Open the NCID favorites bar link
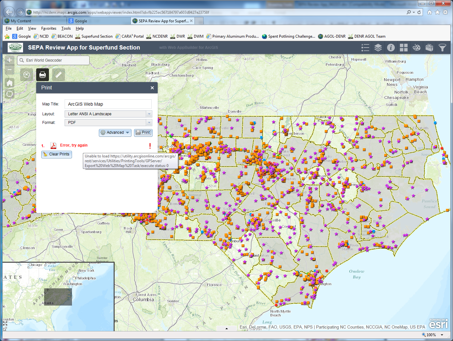This screenshot has height=341, width=453. [41, 36]
